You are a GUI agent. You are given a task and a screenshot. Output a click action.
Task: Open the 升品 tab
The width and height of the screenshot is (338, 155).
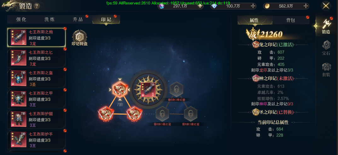point(78,20)
